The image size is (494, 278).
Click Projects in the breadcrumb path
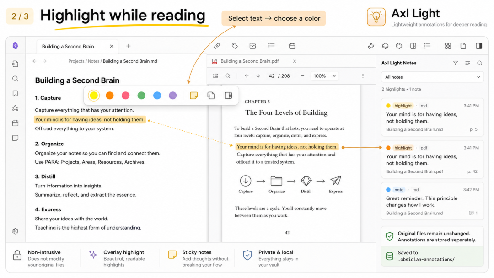[x=76, y=61]
